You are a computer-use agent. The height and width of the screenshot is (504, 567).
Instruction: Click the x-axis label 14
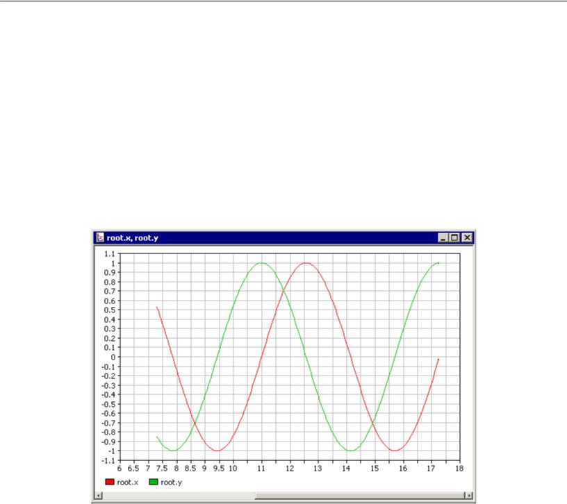coord(346,468)
